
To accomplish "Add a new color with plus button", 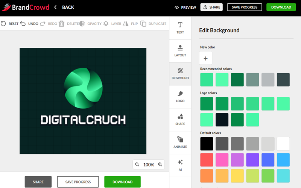I will [205, 58].
